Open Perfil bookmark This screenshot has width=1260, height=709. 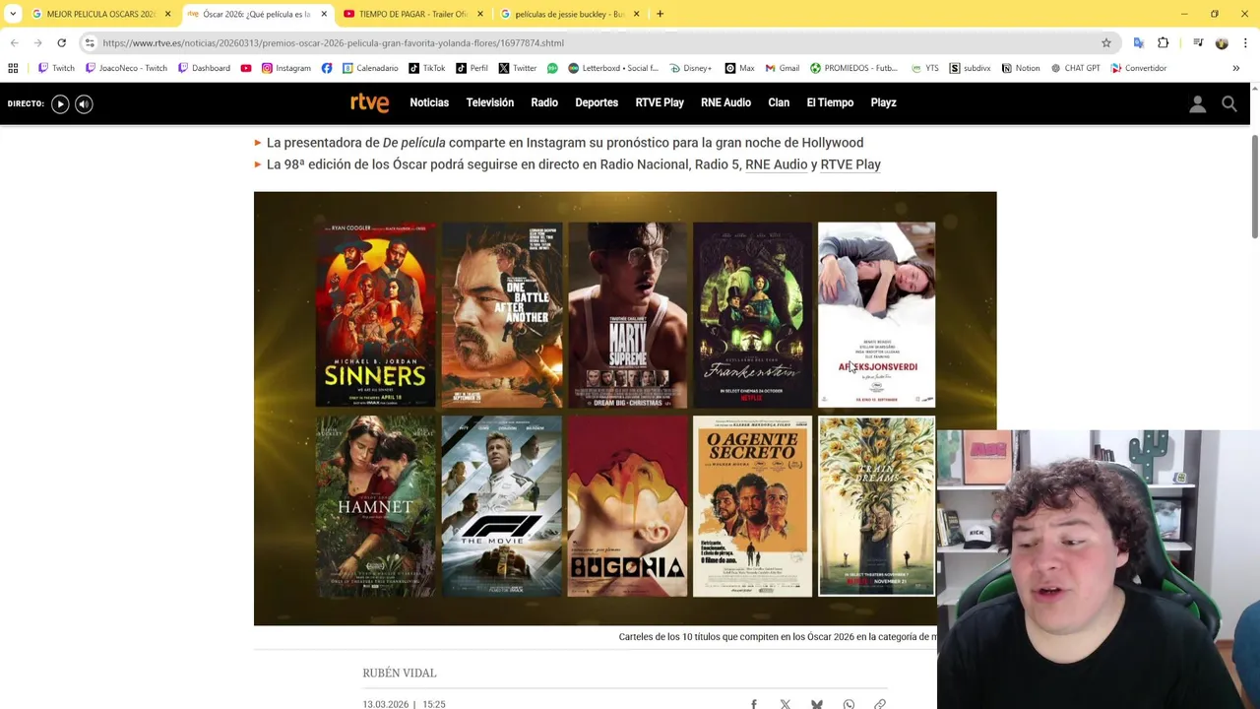(x=472, y=68)
